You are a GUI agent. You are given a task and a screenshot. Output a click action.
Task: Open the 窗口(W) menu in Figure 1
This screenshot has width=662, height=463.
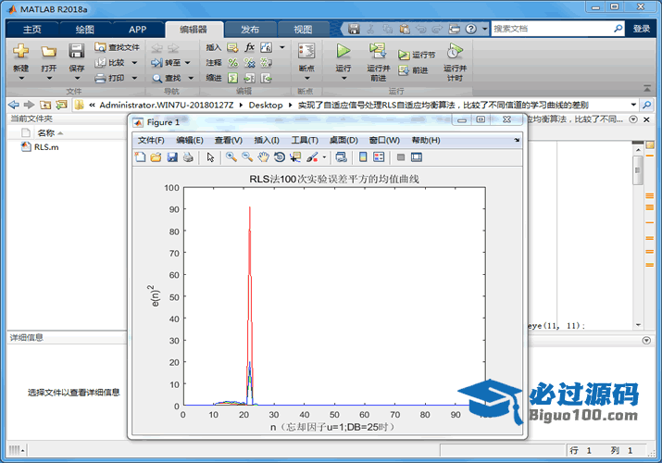coord(384,140)
